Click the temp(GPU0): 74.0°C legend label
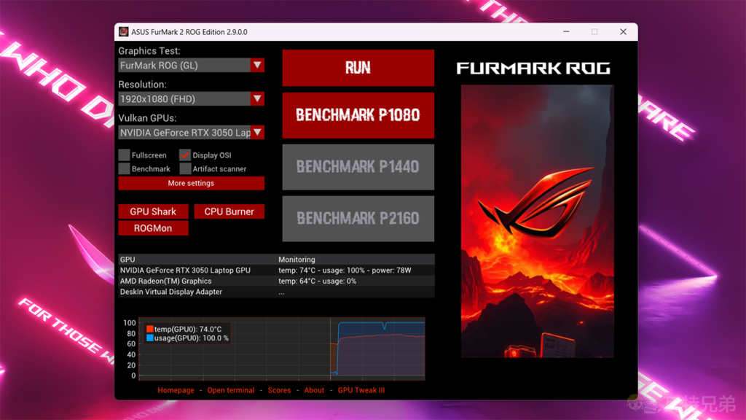The height and width of the screenshot is (420, 746). (x=188, y=329)
